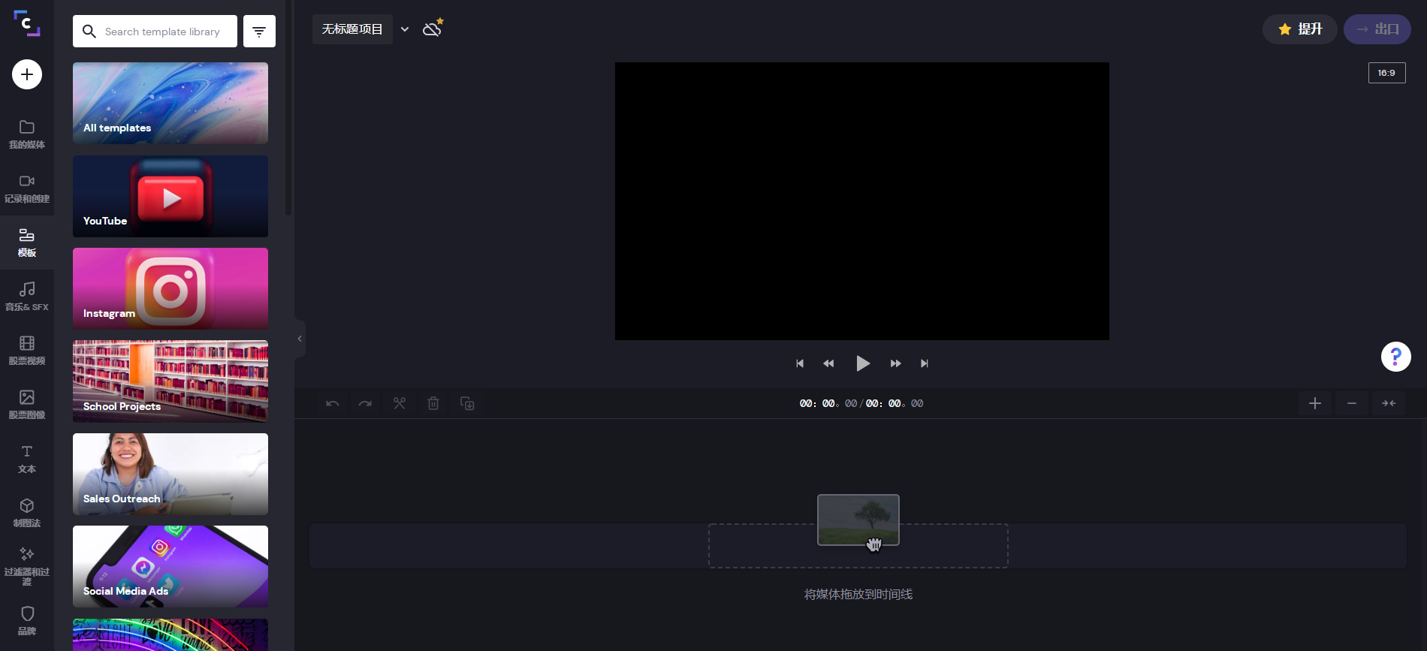Open the 记录和创建 camera sidebar panel
The width and height of the screenshot is (1427, 651).
27,188
